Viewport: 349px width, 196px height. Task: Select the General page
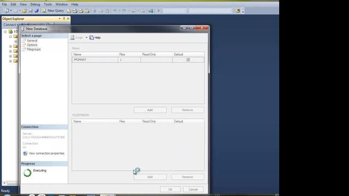pyautogui.click(x=32, y=41)
